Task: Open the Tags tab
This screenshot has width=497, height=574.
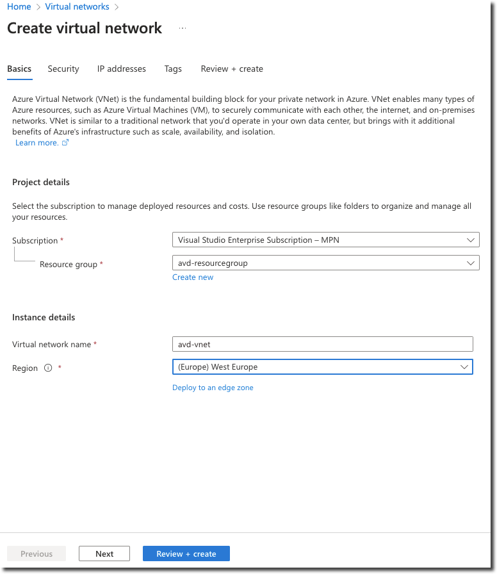Action: [173, 69]
